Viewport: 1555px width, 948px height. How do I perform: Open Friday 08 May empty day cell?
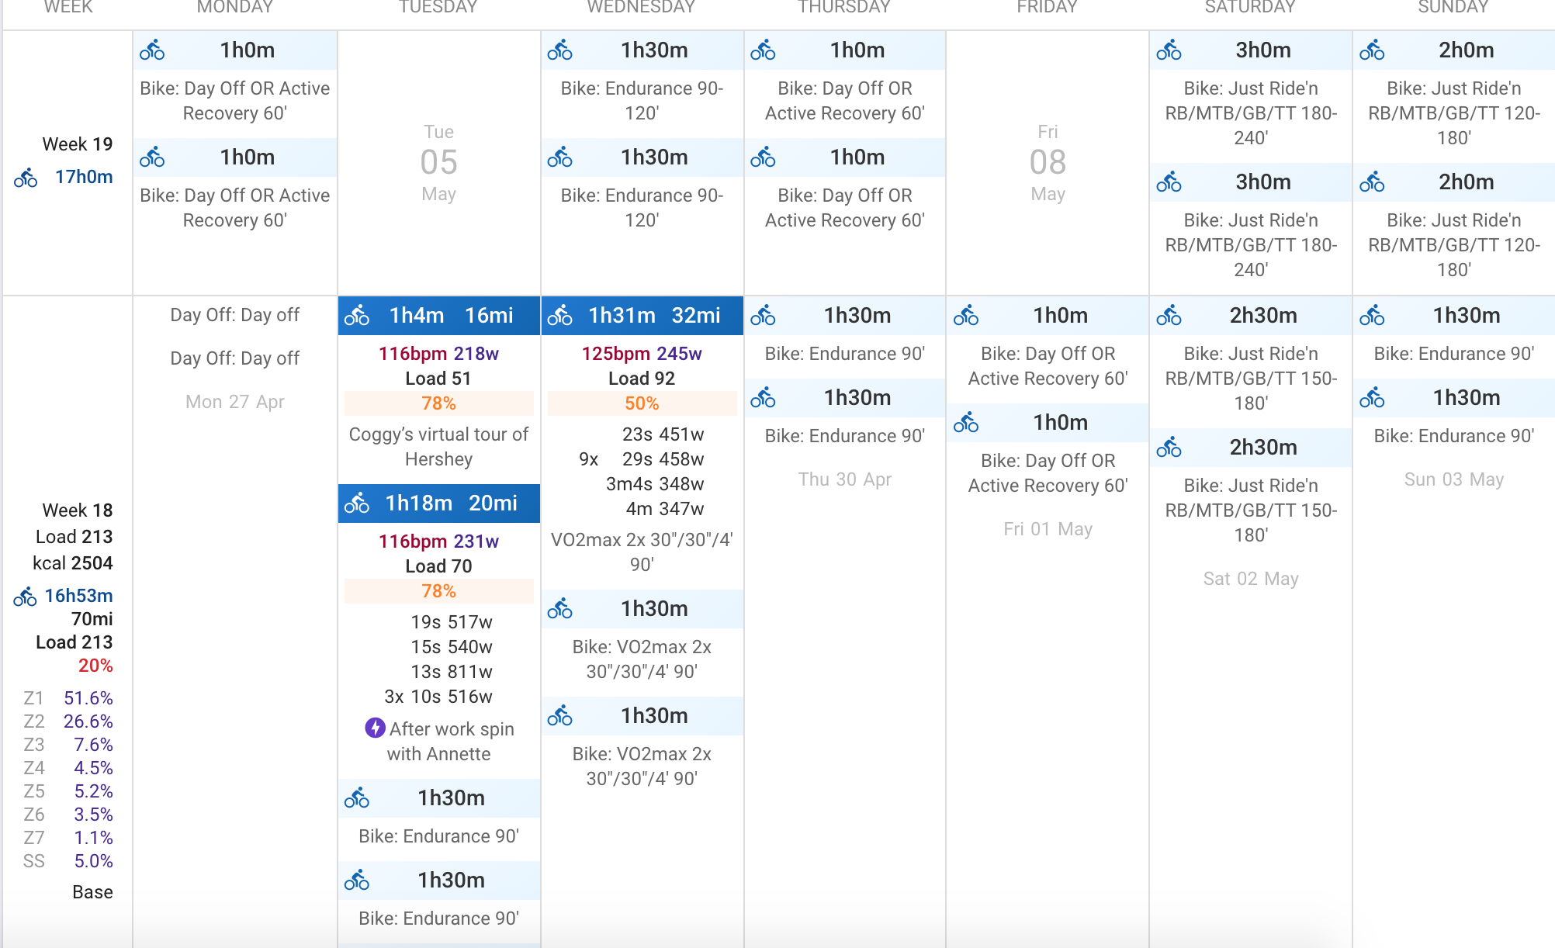pyautogui.click(x=1048, y=163)
